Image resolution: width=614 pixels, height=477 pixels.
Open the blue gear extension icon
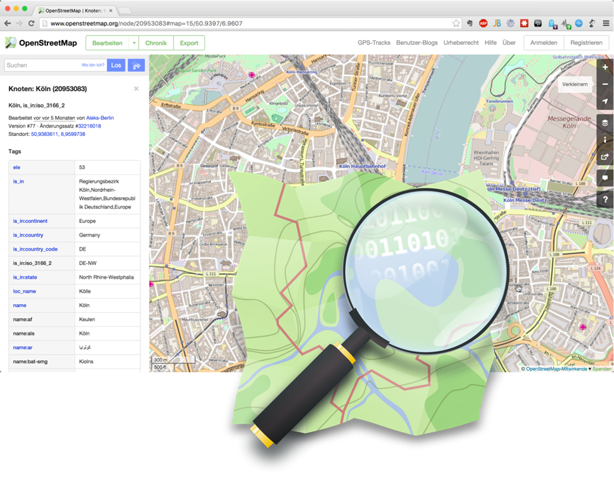point(510,24)
